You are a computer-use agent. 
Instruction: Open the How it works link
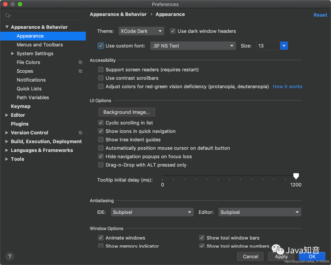(x=287, y=86)
